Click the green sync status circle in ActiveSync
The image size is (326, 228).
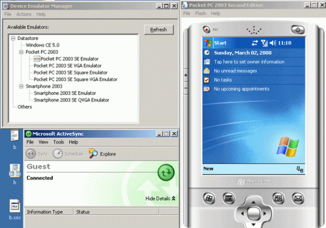click(166, 172)
